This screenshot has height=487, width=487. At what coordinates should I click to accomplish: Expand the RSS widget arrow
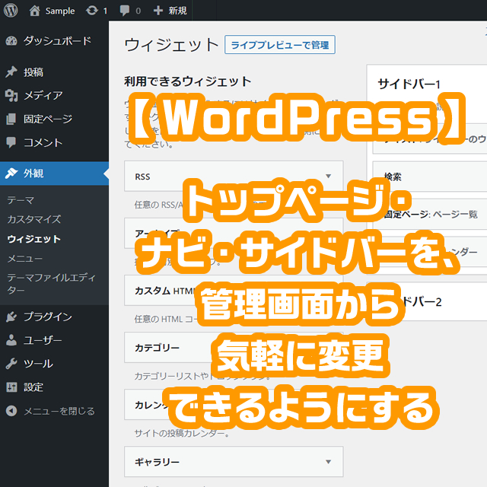click(328, 177)
